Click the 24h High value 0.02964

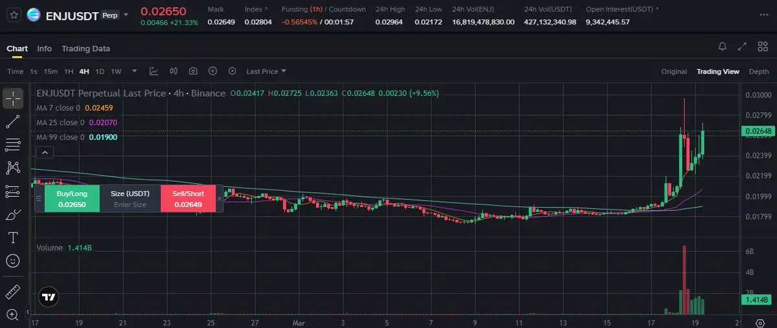(x=390, y=22)
